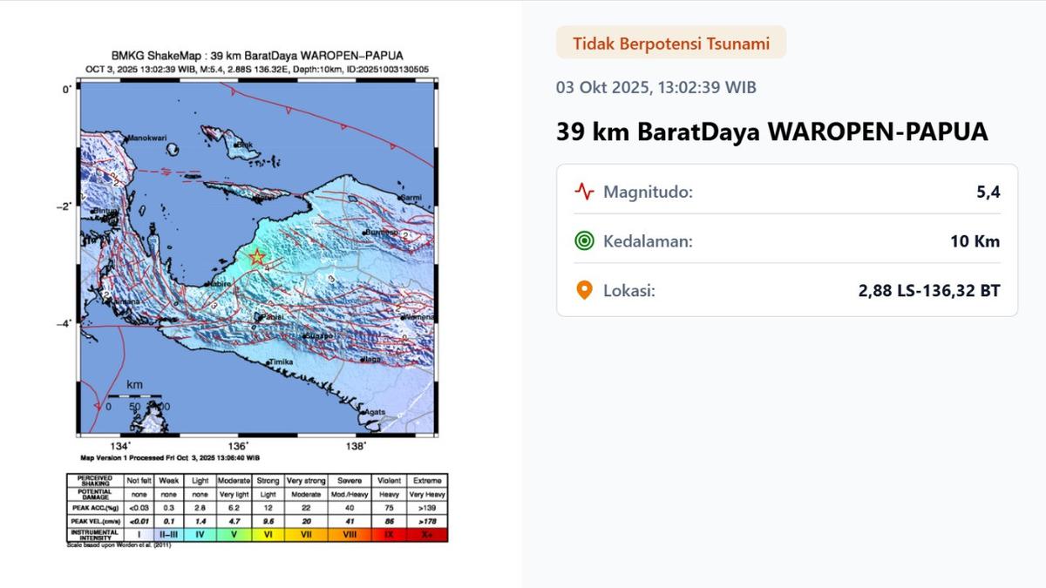Viewport: 1046px width, 588px height.
Task: Select the green intensity V legend cell
Action: (x=233, y=534)
